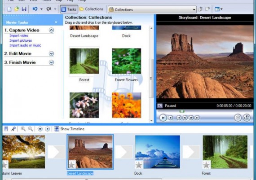The image size is (256, 180).
Task: Click the monitor seek bar handle
Action: [x=182, y=111]
